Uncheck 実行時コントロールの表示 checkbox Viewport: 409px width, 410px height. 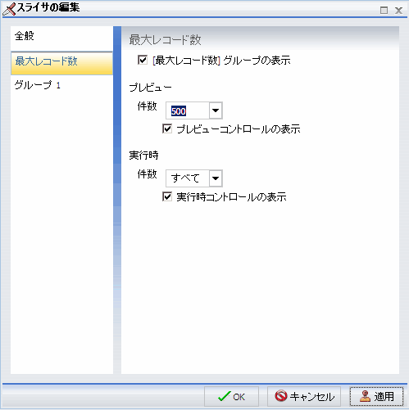point(167,196)
